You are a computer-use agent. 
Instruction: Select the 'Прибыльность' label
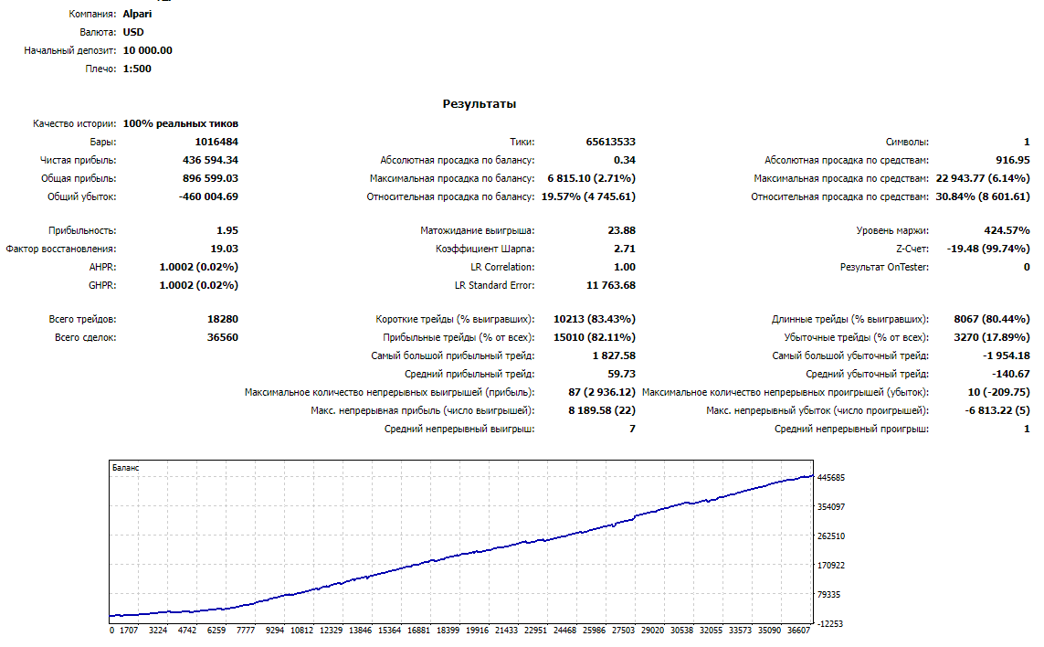(x=82, y=230)
